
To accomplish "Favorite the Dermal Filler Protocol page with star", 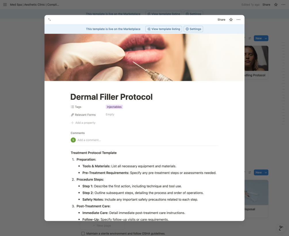I will point(231,20).
